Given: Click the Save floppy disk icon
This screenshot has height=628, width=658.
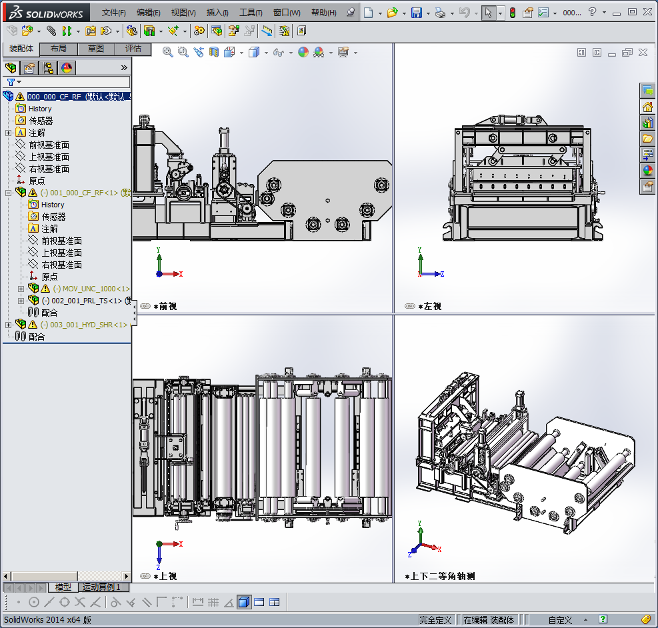Looking at the screenshot, I should coord(416,13).
